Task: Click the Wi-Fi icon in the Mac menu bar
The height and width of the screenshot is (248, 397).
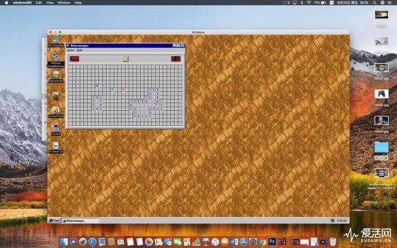Action: point(309,2)
